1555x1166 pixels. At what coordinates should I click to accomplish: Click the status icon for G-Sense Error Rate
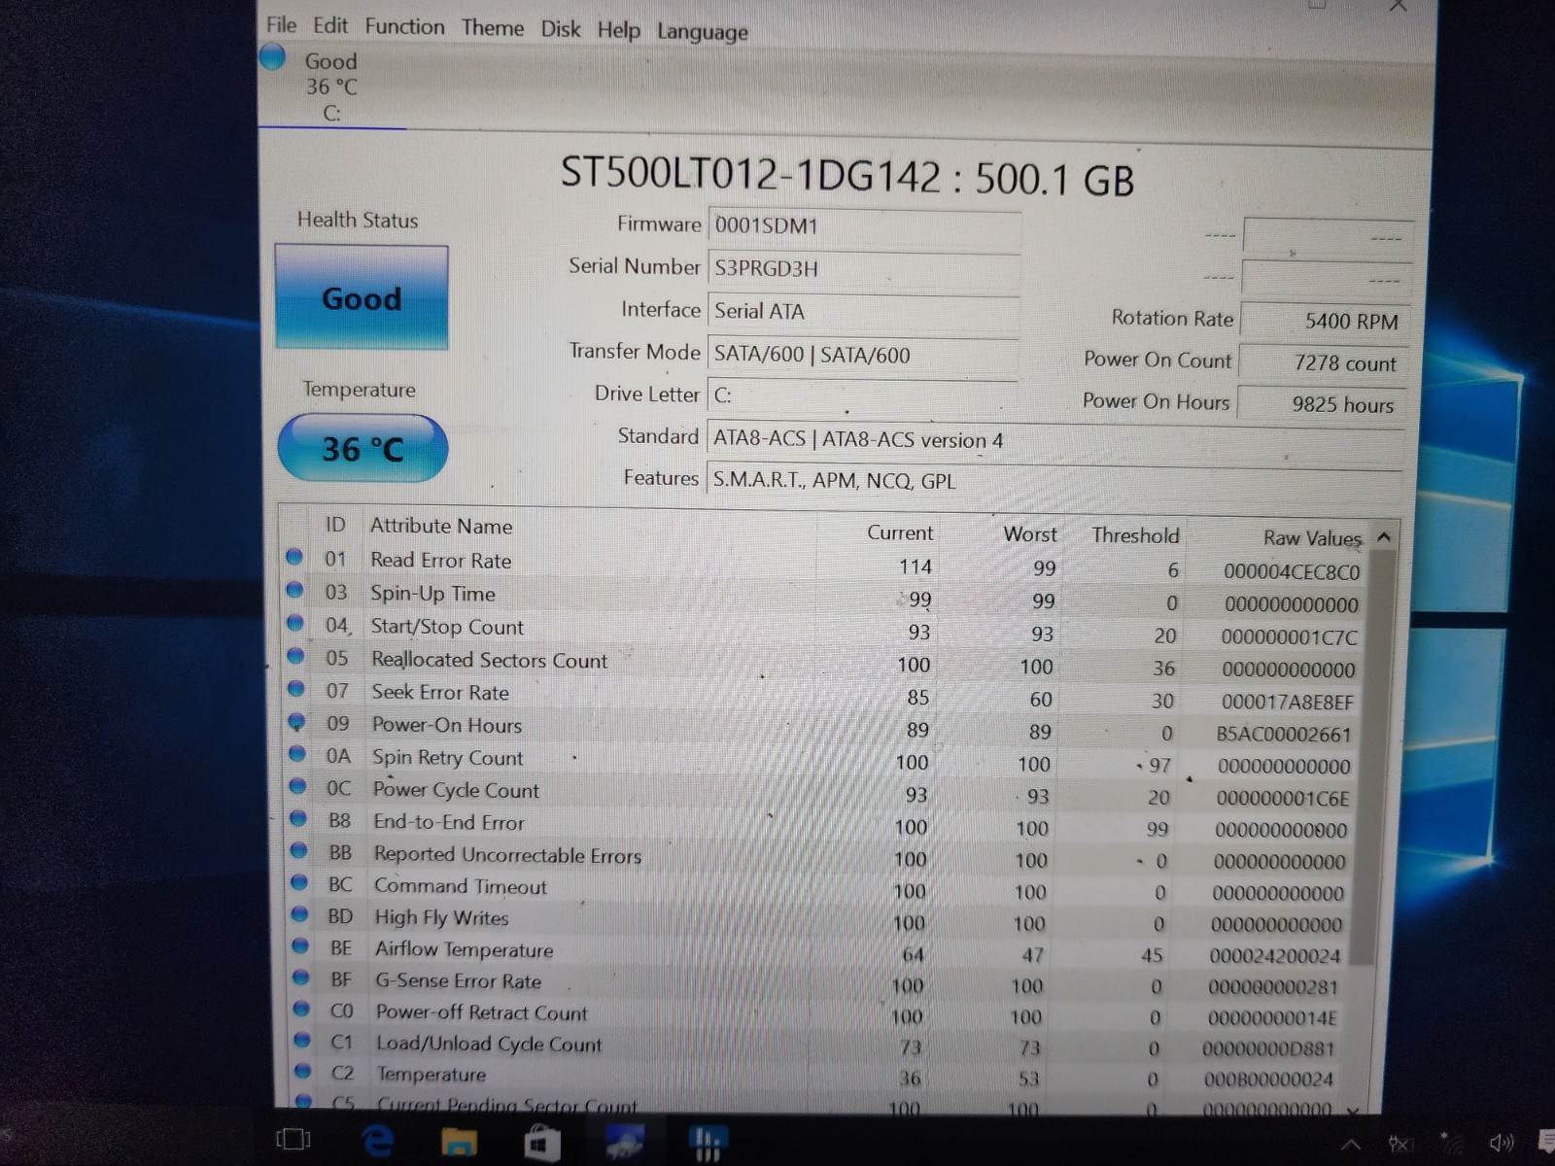pyautogui.click(x=301, y=977)
